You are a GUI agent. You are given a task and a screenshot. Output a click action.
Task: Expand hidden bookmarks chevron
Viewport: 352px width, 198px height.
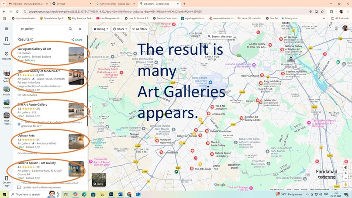pos(324,18)
